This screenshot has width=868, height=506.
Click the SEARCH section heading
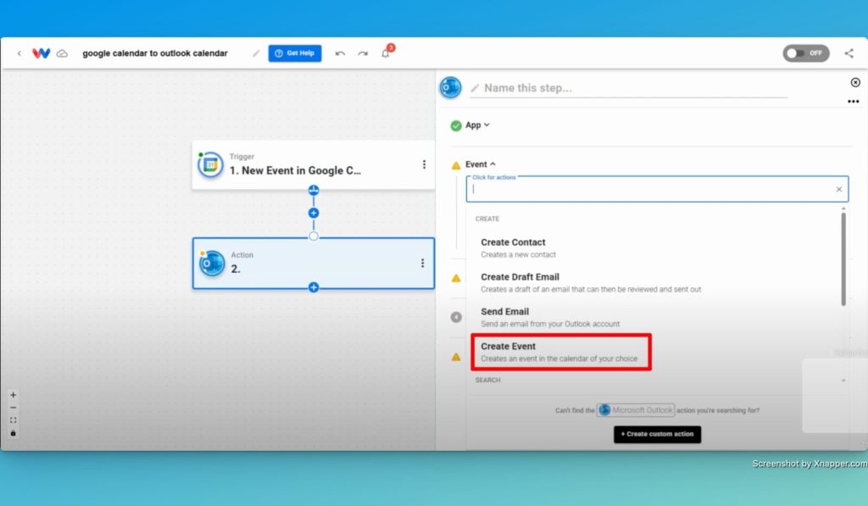487,380
